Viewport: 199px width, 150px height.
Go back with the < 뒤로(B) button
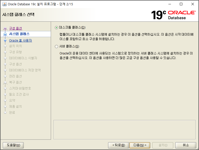pyautogui.click(x=118, y=145)
